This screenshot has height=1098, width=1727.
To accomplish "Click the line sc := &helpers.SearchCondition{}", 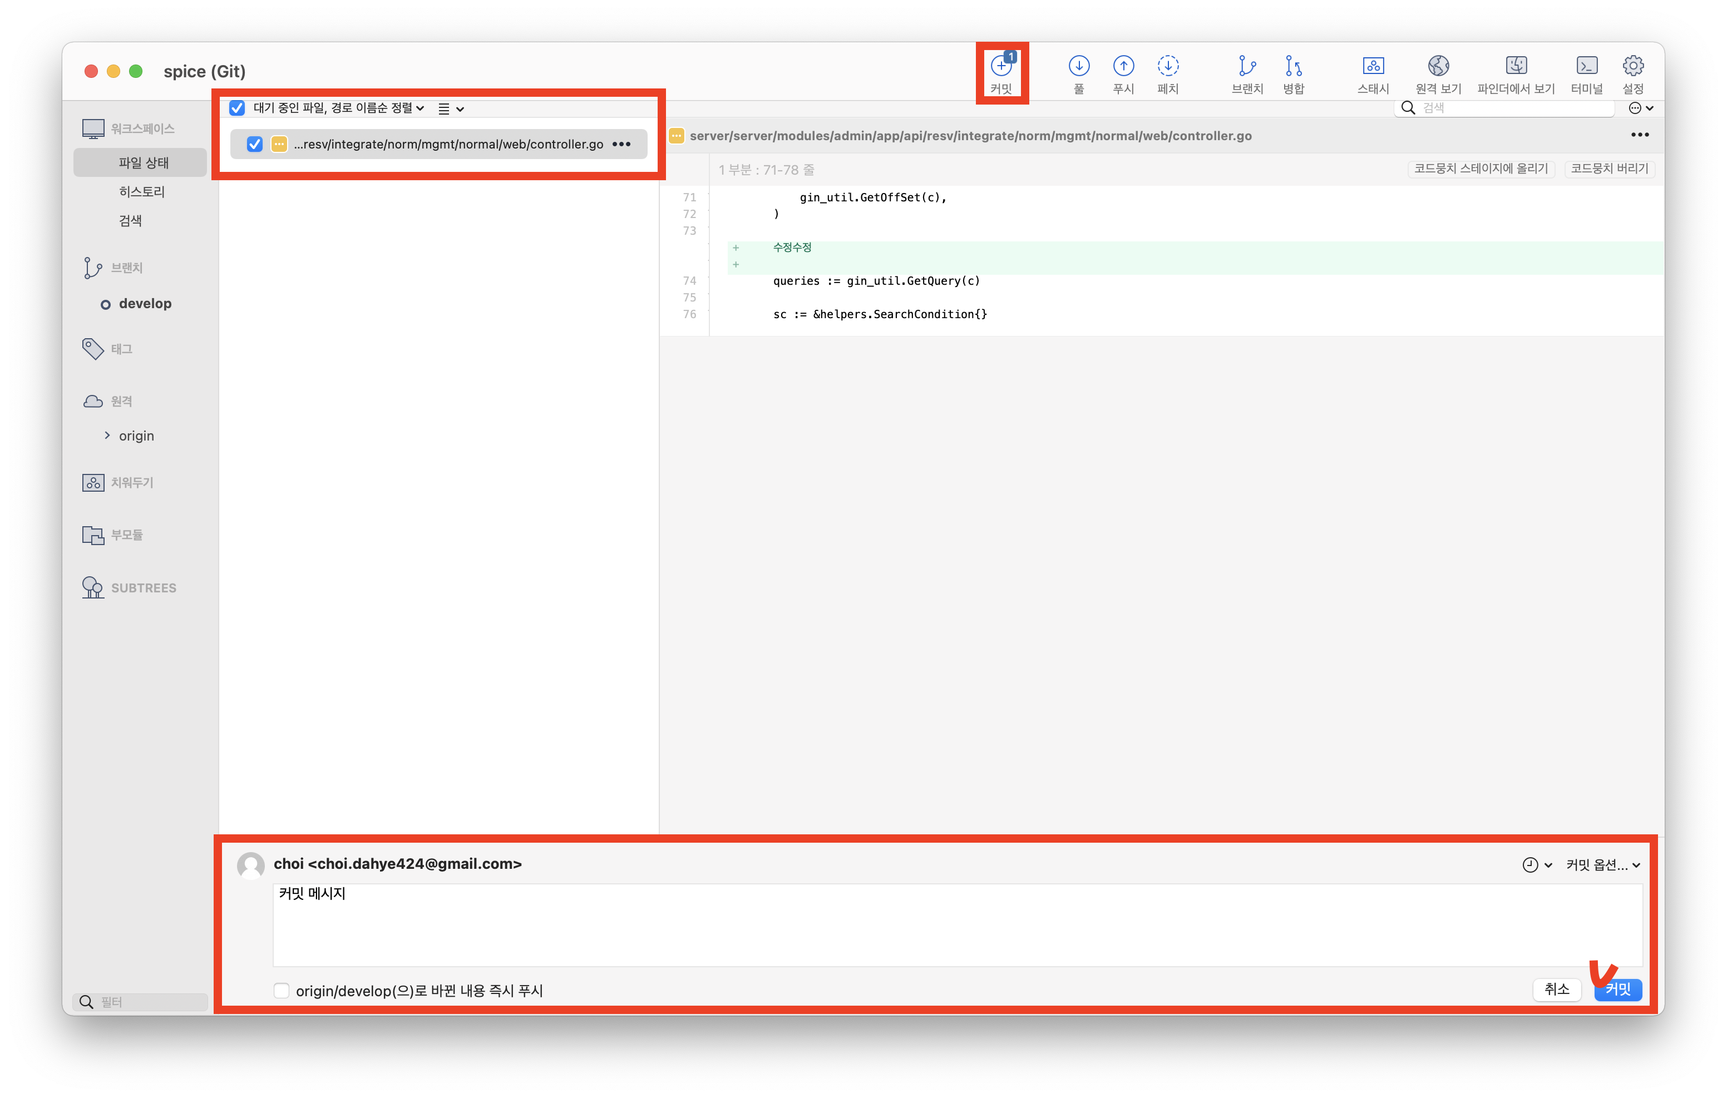I will tap(880, 314).
